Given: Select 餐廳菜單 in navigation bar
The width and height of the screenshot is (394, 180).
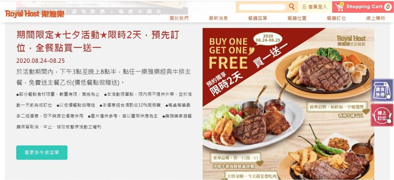Looking at the screenshot, I should pos(257,18).
